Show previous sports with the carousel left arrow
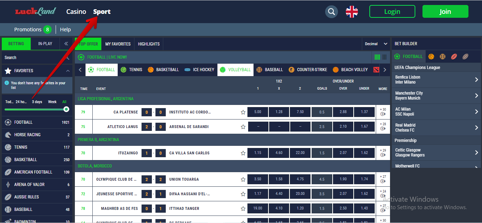The image size is (482, 223). tap(80, 70)
